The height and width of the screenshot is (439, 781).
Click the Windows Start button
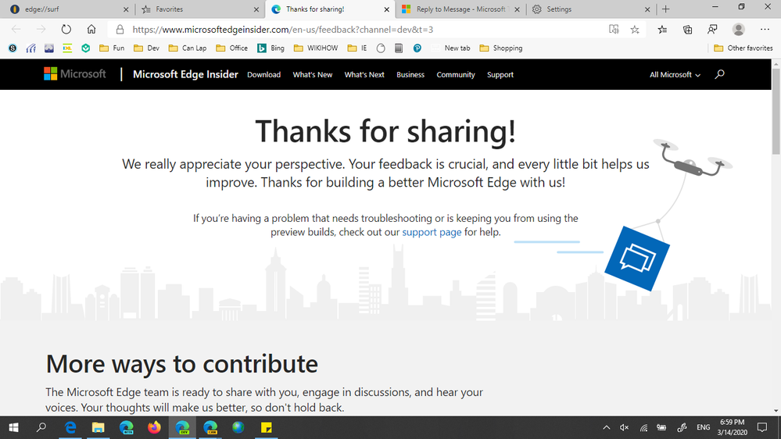[x=13, y=427]
